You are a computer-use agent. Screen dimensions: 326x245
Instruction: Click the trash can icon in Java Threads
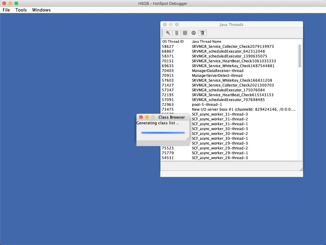point(202,33)
